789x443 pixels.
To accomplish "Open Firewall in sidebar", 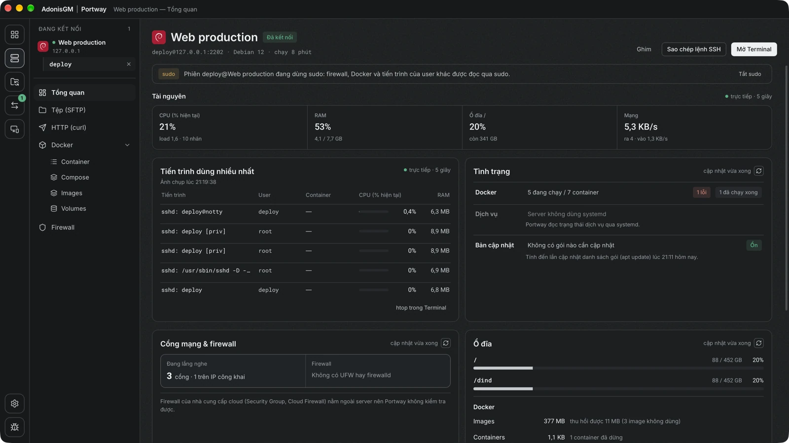I will tap(84, 227).
